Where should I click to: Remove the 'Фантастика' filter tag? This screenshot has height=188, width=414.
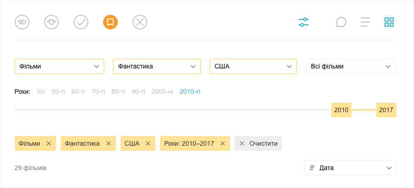pos(108,143)
